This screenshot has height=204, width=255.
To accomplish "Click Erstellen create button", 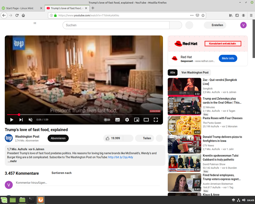I will pyautogui.click(x=215, y=25).
